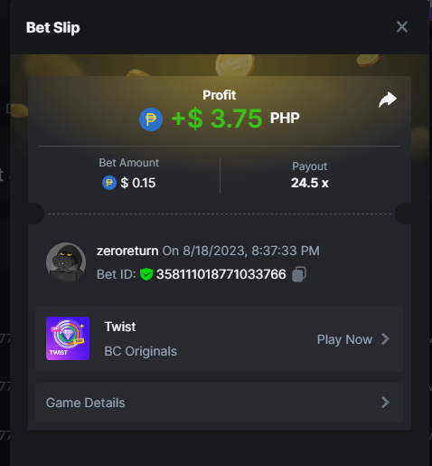The image size is (432, 466).
Task: Click the share arrow icon
Action: click(x=388, y=100)
